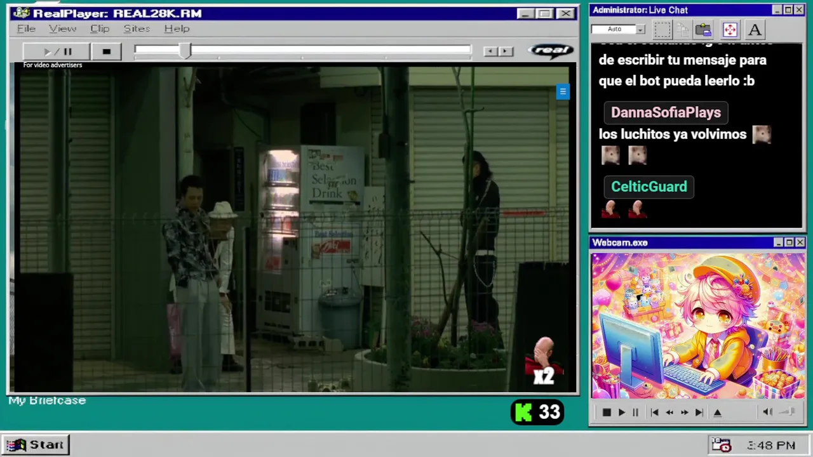Click the My Briefcase desktop label
Image resolution: width=813 pixels, height=457 pixels.
(47, 401)
